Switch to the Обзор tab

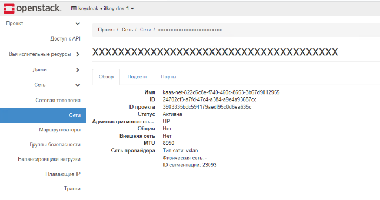[x=106, y=77]
